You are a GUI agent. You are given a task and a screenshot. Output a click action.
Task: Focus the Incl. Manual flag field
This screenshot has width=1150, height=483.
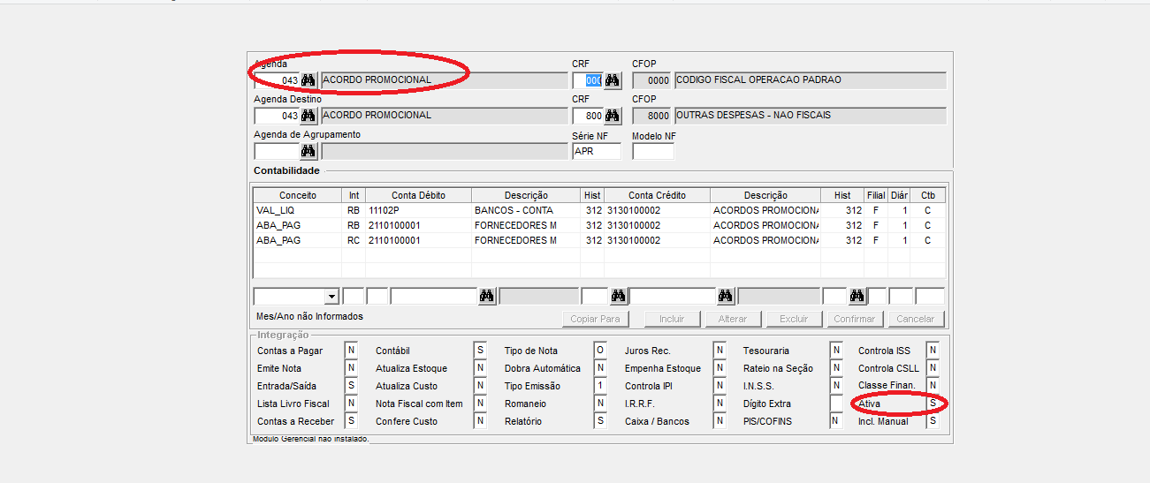[933, 421]
